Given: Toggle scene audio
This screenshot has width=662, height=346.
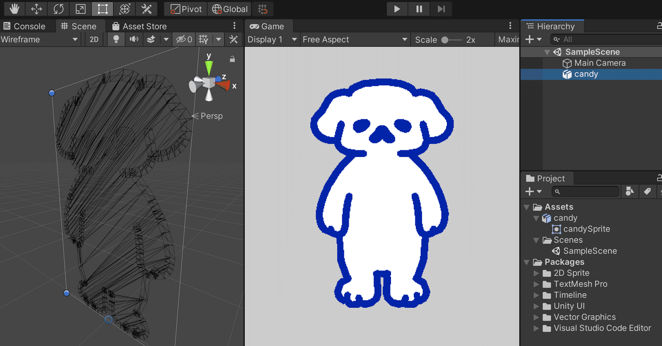Looking at the screenshot, I should click(134, 39).
